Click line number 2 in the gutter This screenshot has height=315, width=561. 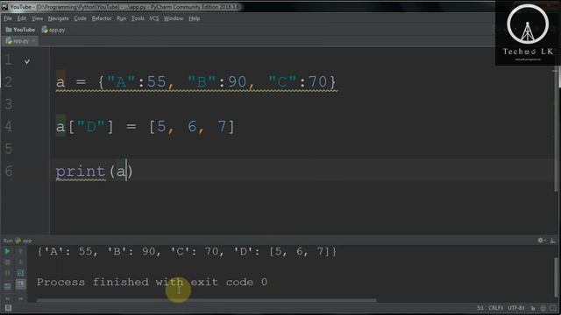[x=9, y=81]
